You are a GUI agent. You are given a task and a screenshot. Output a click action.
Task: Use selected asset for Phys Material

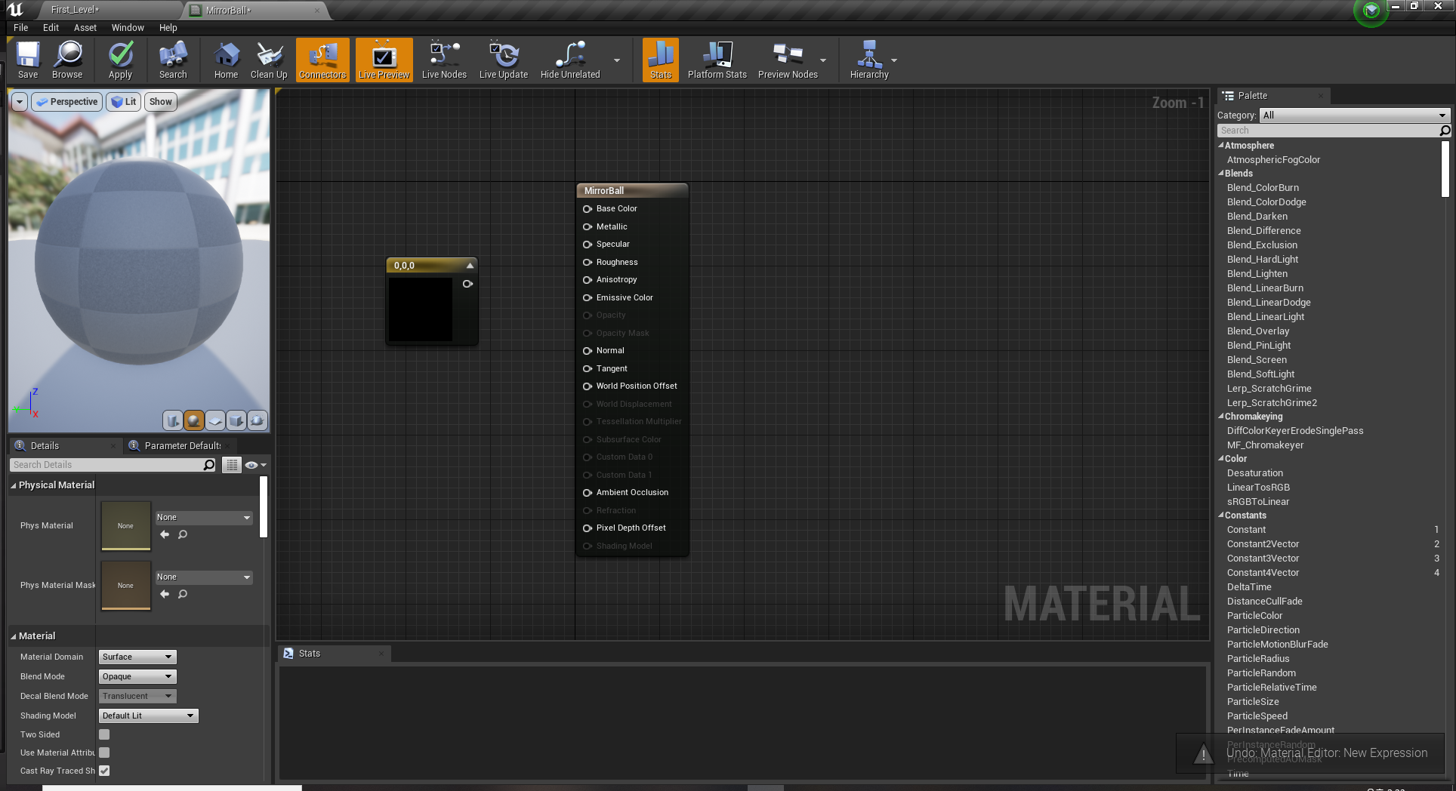coord(165,534)
